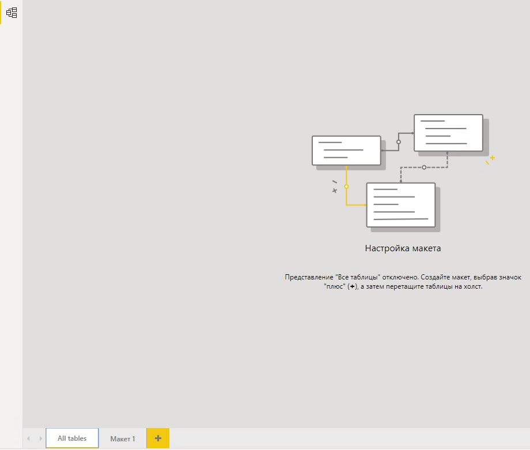The image size is (530, 450).
Task: Go to previous layout tab arrow
Action: (x=28, y=438)
